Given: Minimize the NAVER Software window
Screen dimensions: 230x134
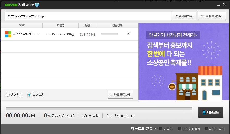Looking at the screenshot, I should coord(218,5).
